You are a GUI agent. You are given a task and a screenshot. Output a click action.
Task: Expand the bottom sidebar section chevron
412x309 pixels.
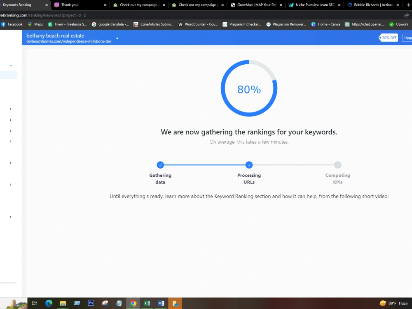pyautogui.click(x=11, y=217)
